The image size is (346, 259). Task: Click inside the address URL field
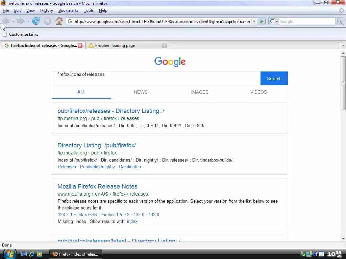pyautogui.click(x=162, y=21)
